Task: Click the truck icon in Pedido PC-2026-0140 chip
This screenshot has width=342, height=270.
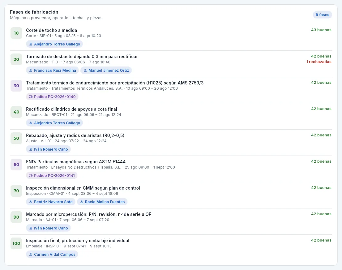Action: pos(31,97)
